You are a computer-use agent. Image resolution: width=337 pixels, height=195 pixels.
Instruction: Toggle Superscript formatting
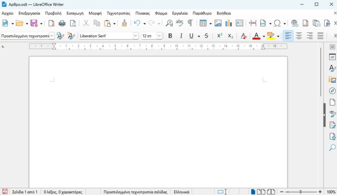tap(220, 35)
